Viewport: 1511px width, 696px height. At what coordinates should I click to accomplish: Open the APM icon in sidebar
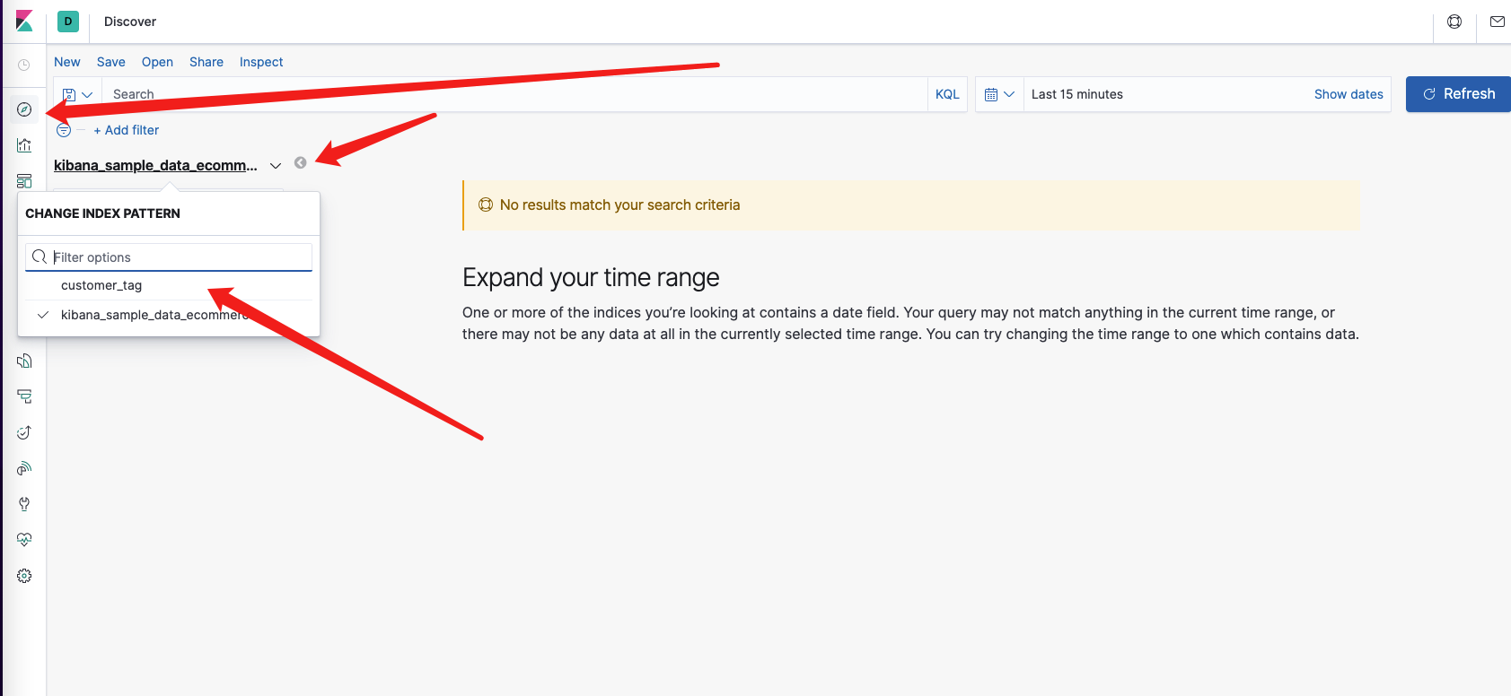pos(24,396)
